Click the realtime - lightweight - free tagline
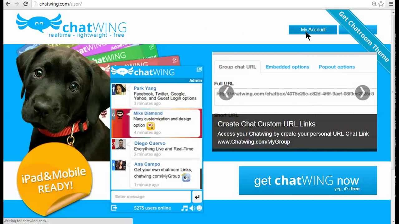This screenshot has height=224, width=399. pos(86,35)
